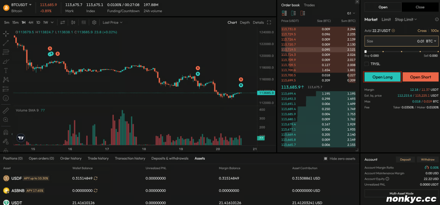Screen dimensions: 440x205
Task: Open chart indicators settings sliders icon
Action: (x=63, y=22)
